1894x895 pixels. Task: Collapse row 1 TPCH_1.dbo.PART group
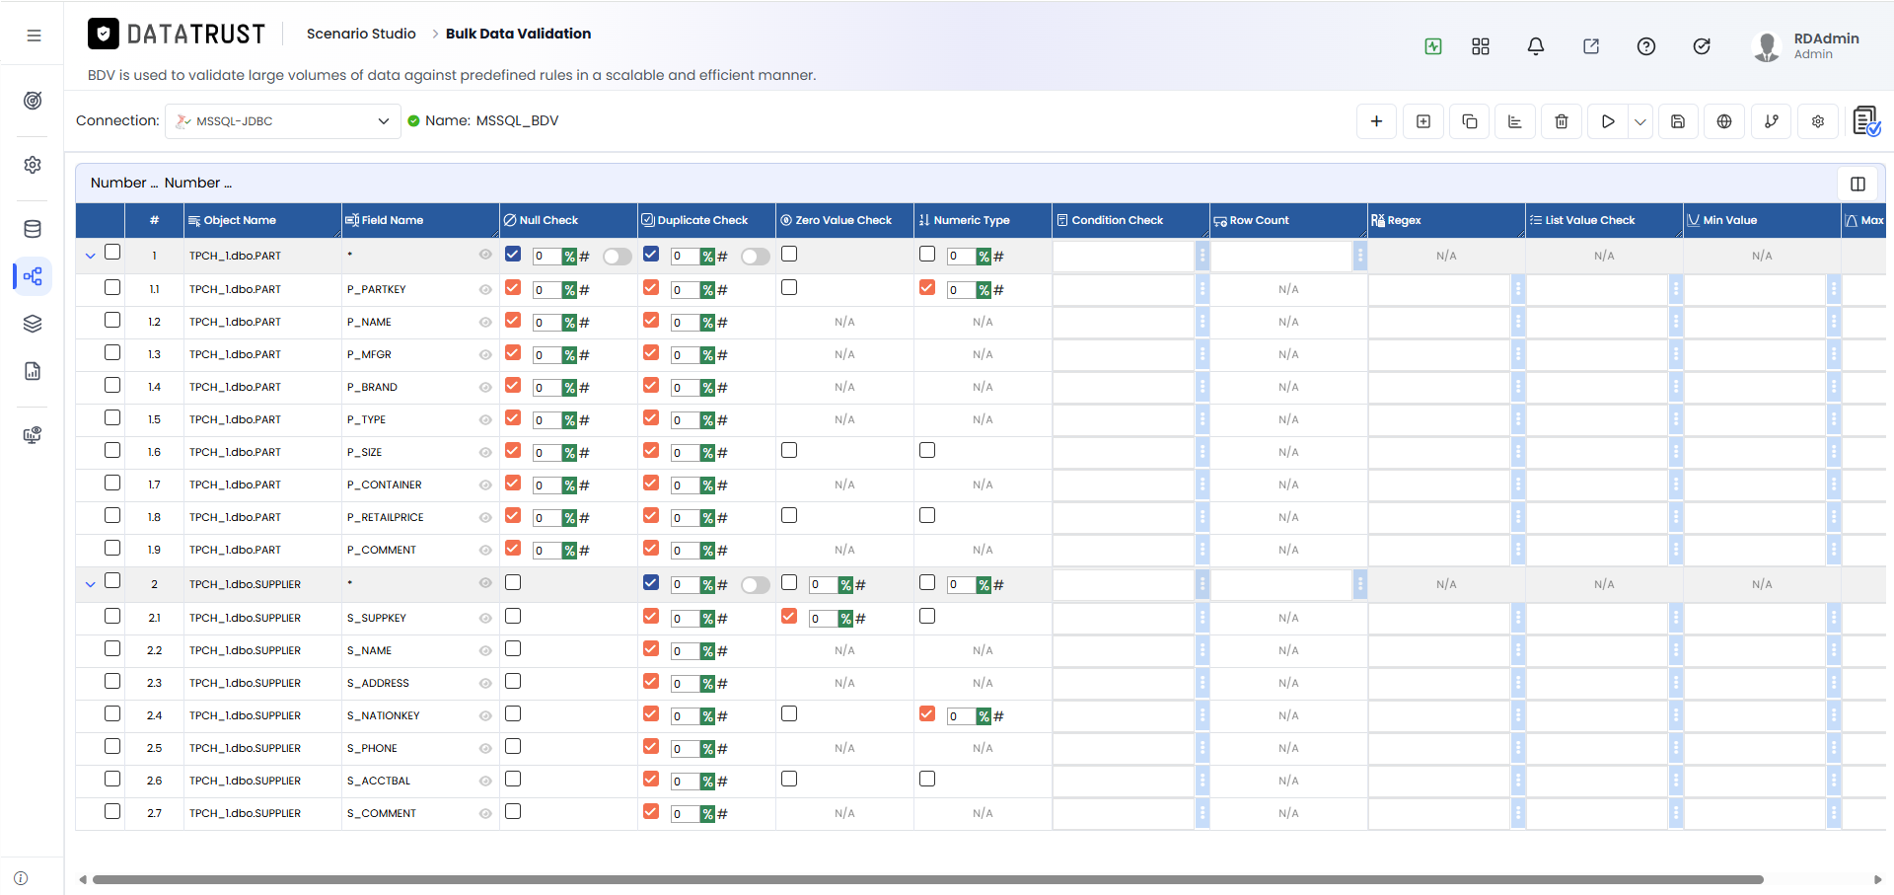click(x=91, y=256)
